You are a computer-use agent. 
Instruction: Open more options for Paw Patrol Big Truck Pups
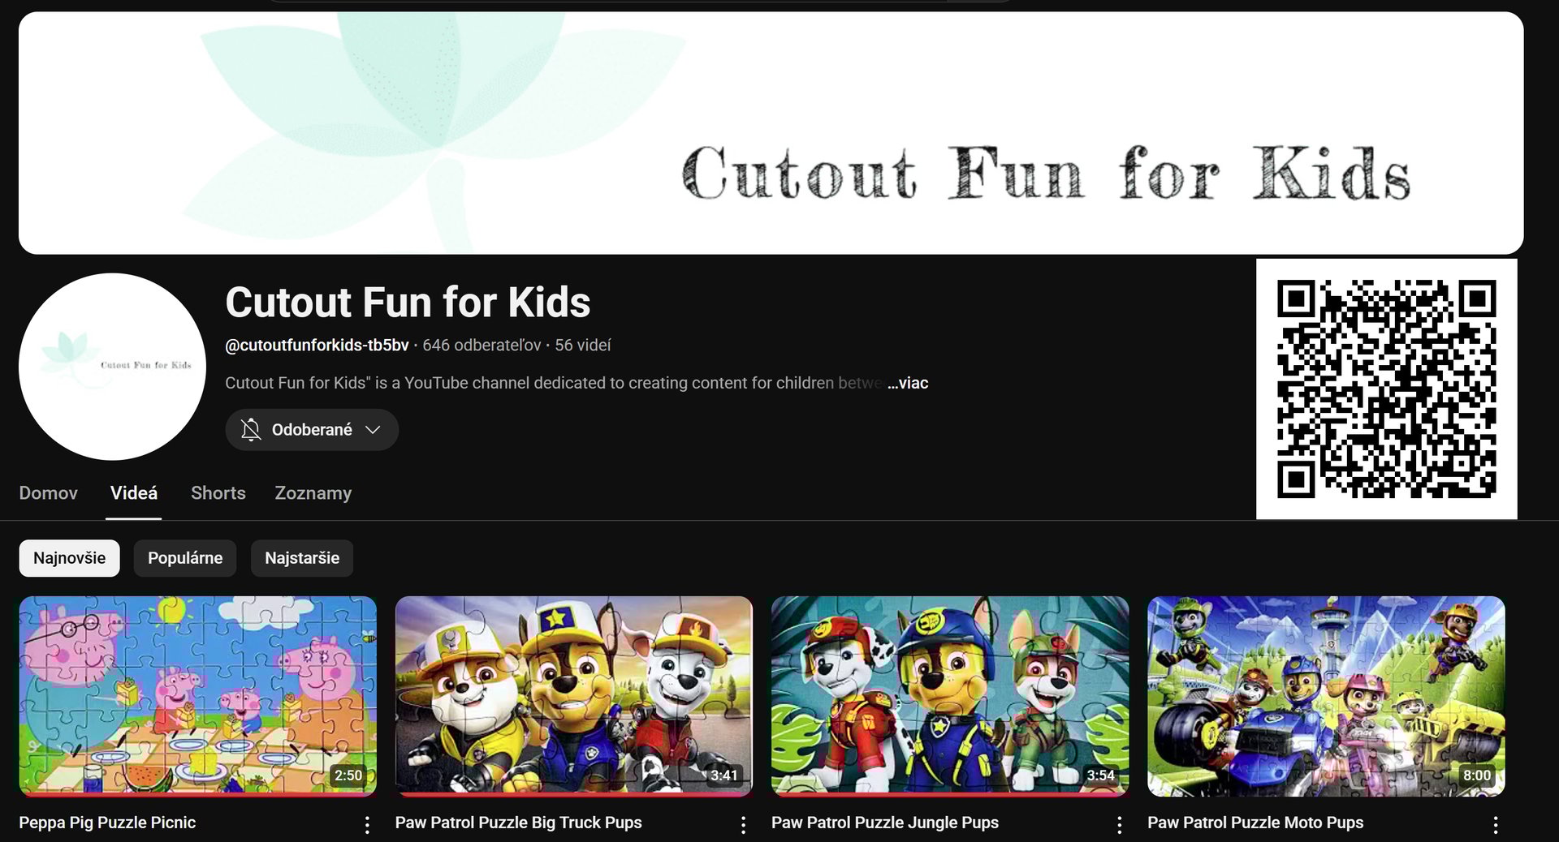pos(743,825)
